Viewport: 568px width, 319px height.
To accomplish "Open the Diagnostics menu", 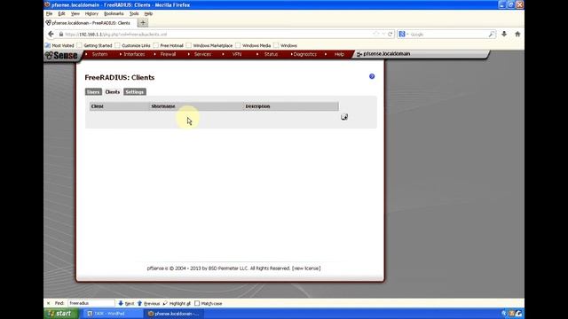I will click(304, 54).
